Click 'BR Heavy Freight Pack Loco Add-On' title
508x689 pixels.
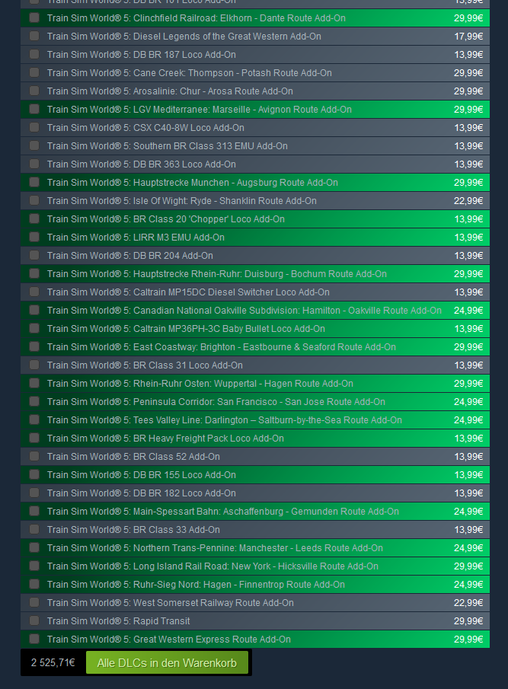(x=165, y=439)
